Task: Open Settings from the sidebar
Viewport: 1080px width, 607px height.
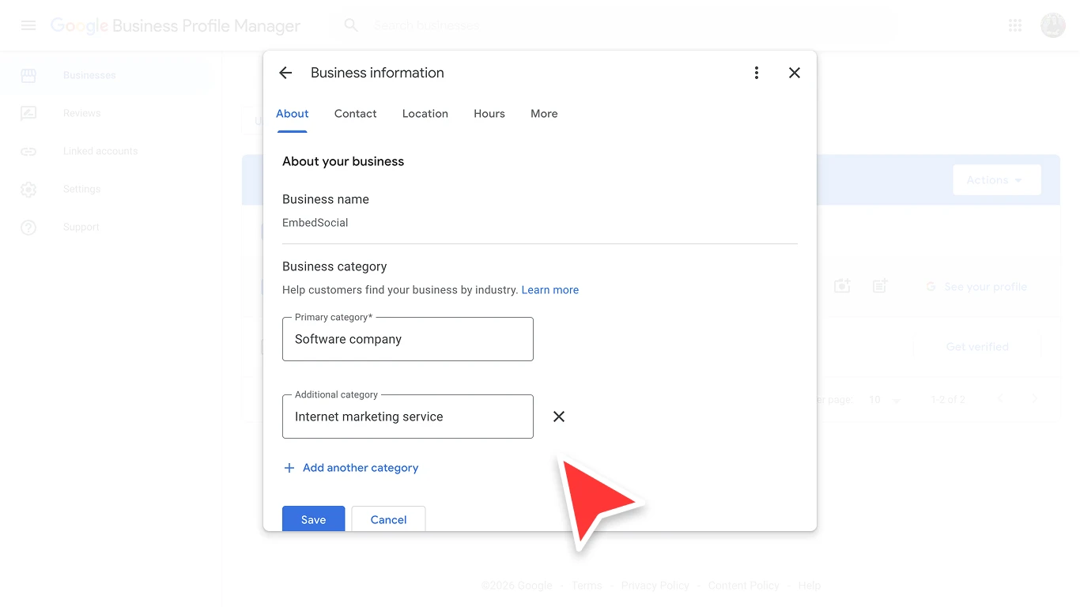Action: 81,189
